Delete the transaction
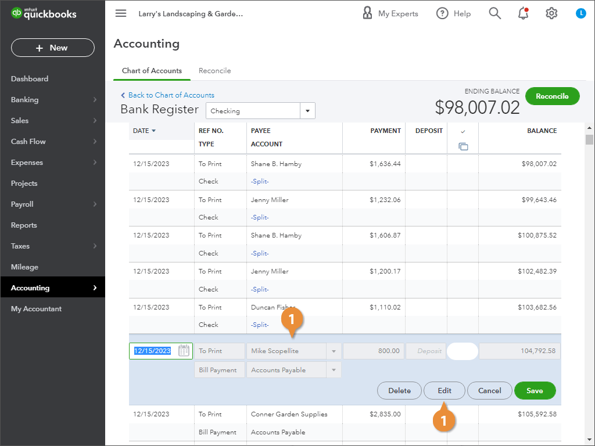 [x=399, y=391]
